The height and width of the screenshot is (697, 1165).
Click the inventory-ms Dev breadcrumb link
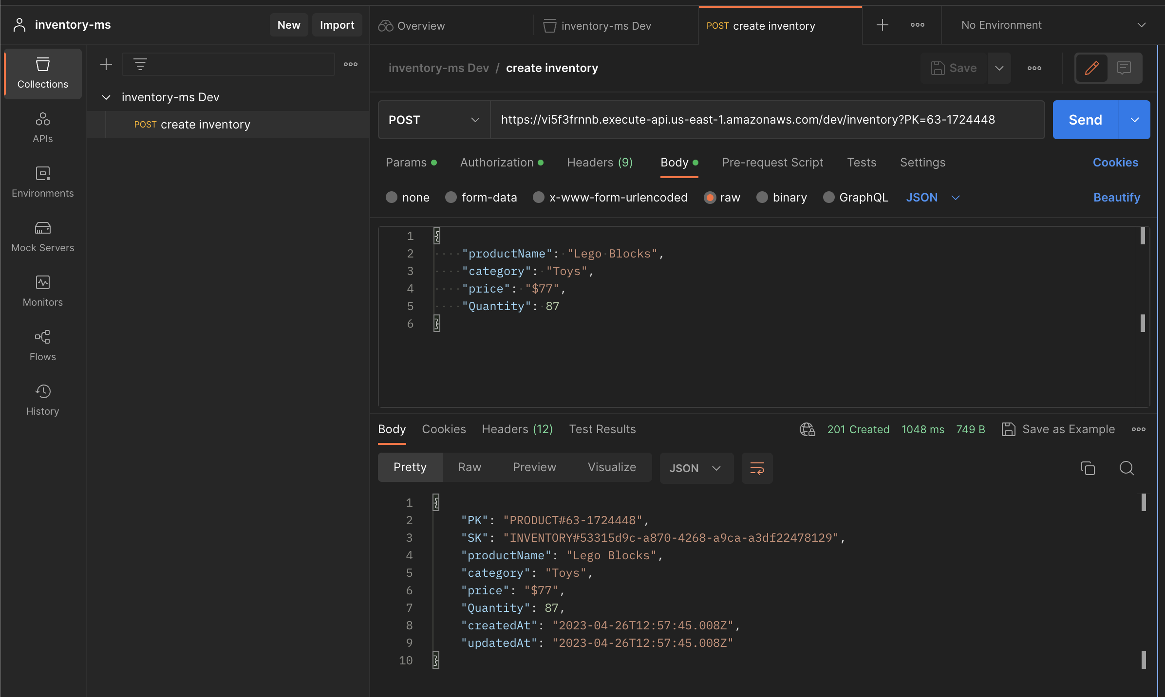pos(438,68)
